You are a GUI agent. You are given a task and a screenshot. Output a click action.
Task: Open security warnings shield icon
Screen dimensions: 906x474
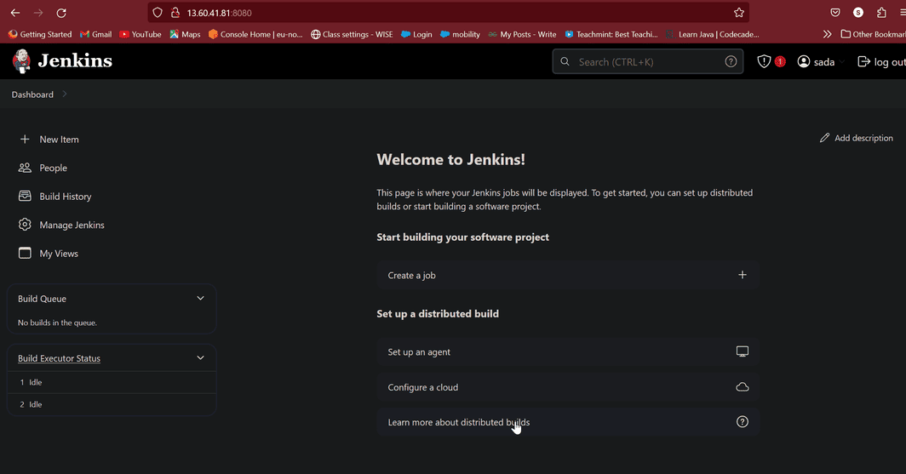tap(764, 61)
